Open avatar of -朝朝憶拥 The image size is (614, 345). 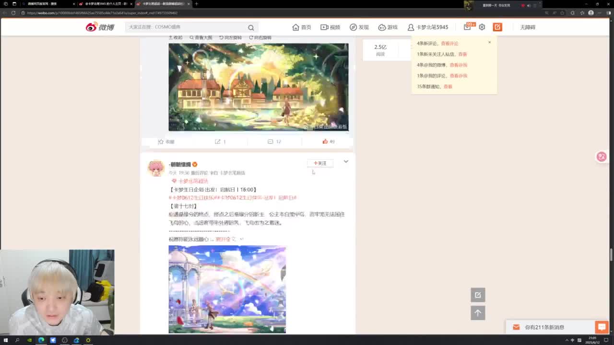[x=156, y=168]
